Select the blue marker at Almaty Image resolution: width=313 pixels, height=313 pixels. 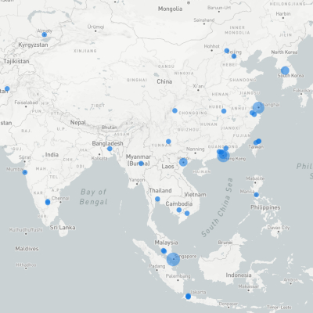45,34
